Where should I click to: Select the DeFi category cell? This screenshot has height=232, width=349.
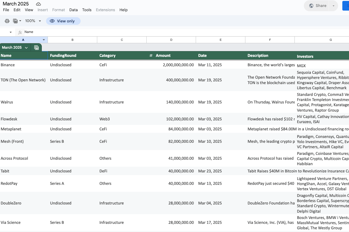(122, 171)
